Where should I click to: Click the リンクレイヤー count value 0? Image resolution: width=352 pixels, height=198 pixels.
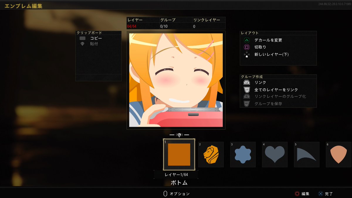pos(194,26)
